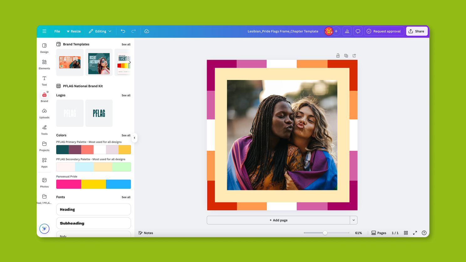
Task: Collapse the side panel with the chevron
Action: pos(135,138)
